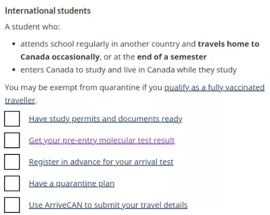Click the 'International students' heading
This screenshot has height=215, width=270.
(48, 10)
